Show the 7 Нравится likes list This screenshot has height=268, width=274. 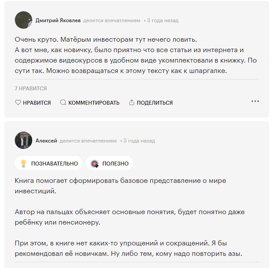point(30,89)
